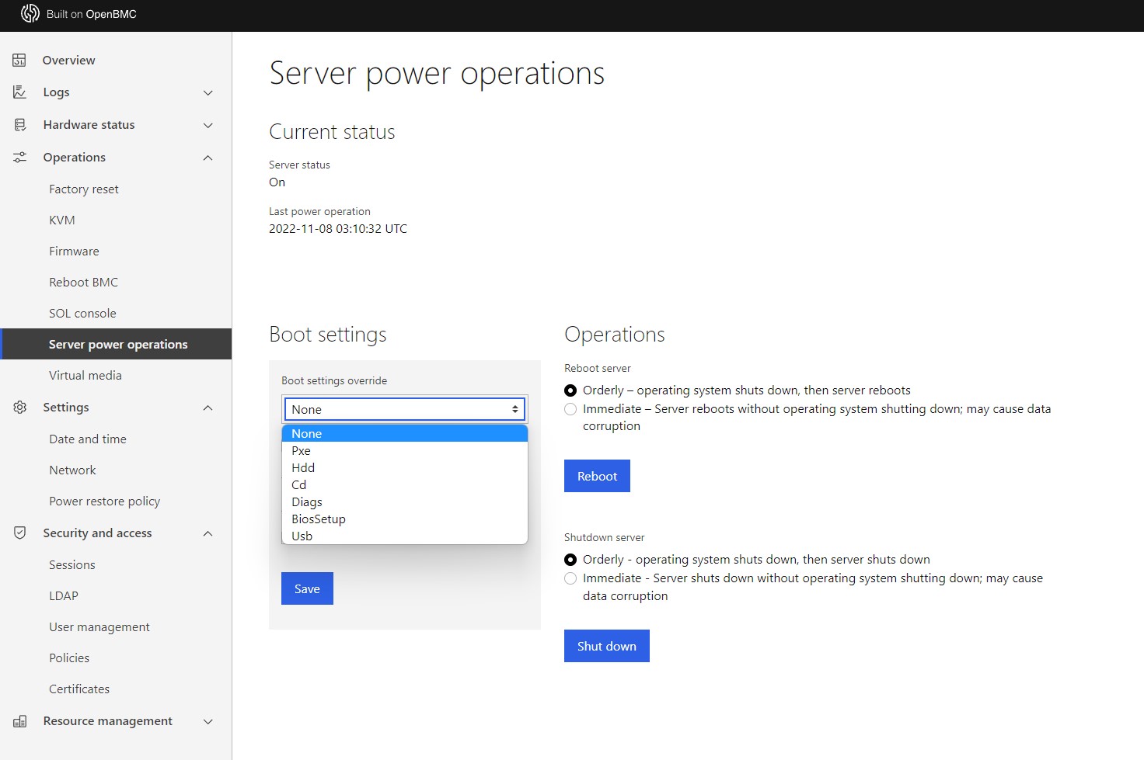Choose Pxe from the boot override list

coord(302,451)
